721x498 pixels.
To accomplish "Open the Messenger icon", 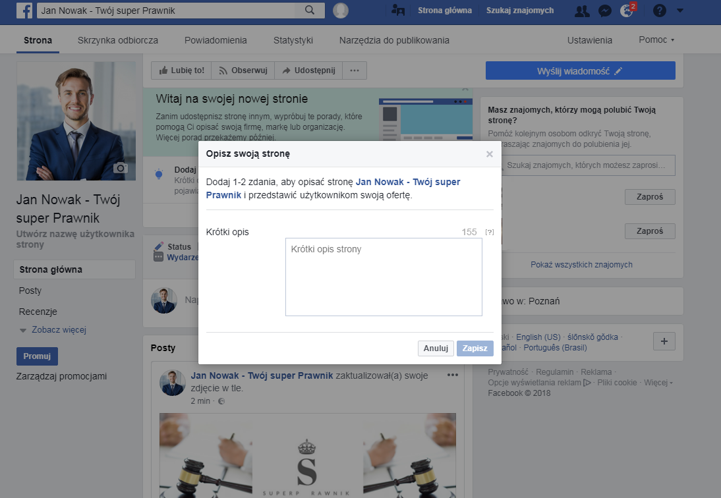I will tap(604, 11).
